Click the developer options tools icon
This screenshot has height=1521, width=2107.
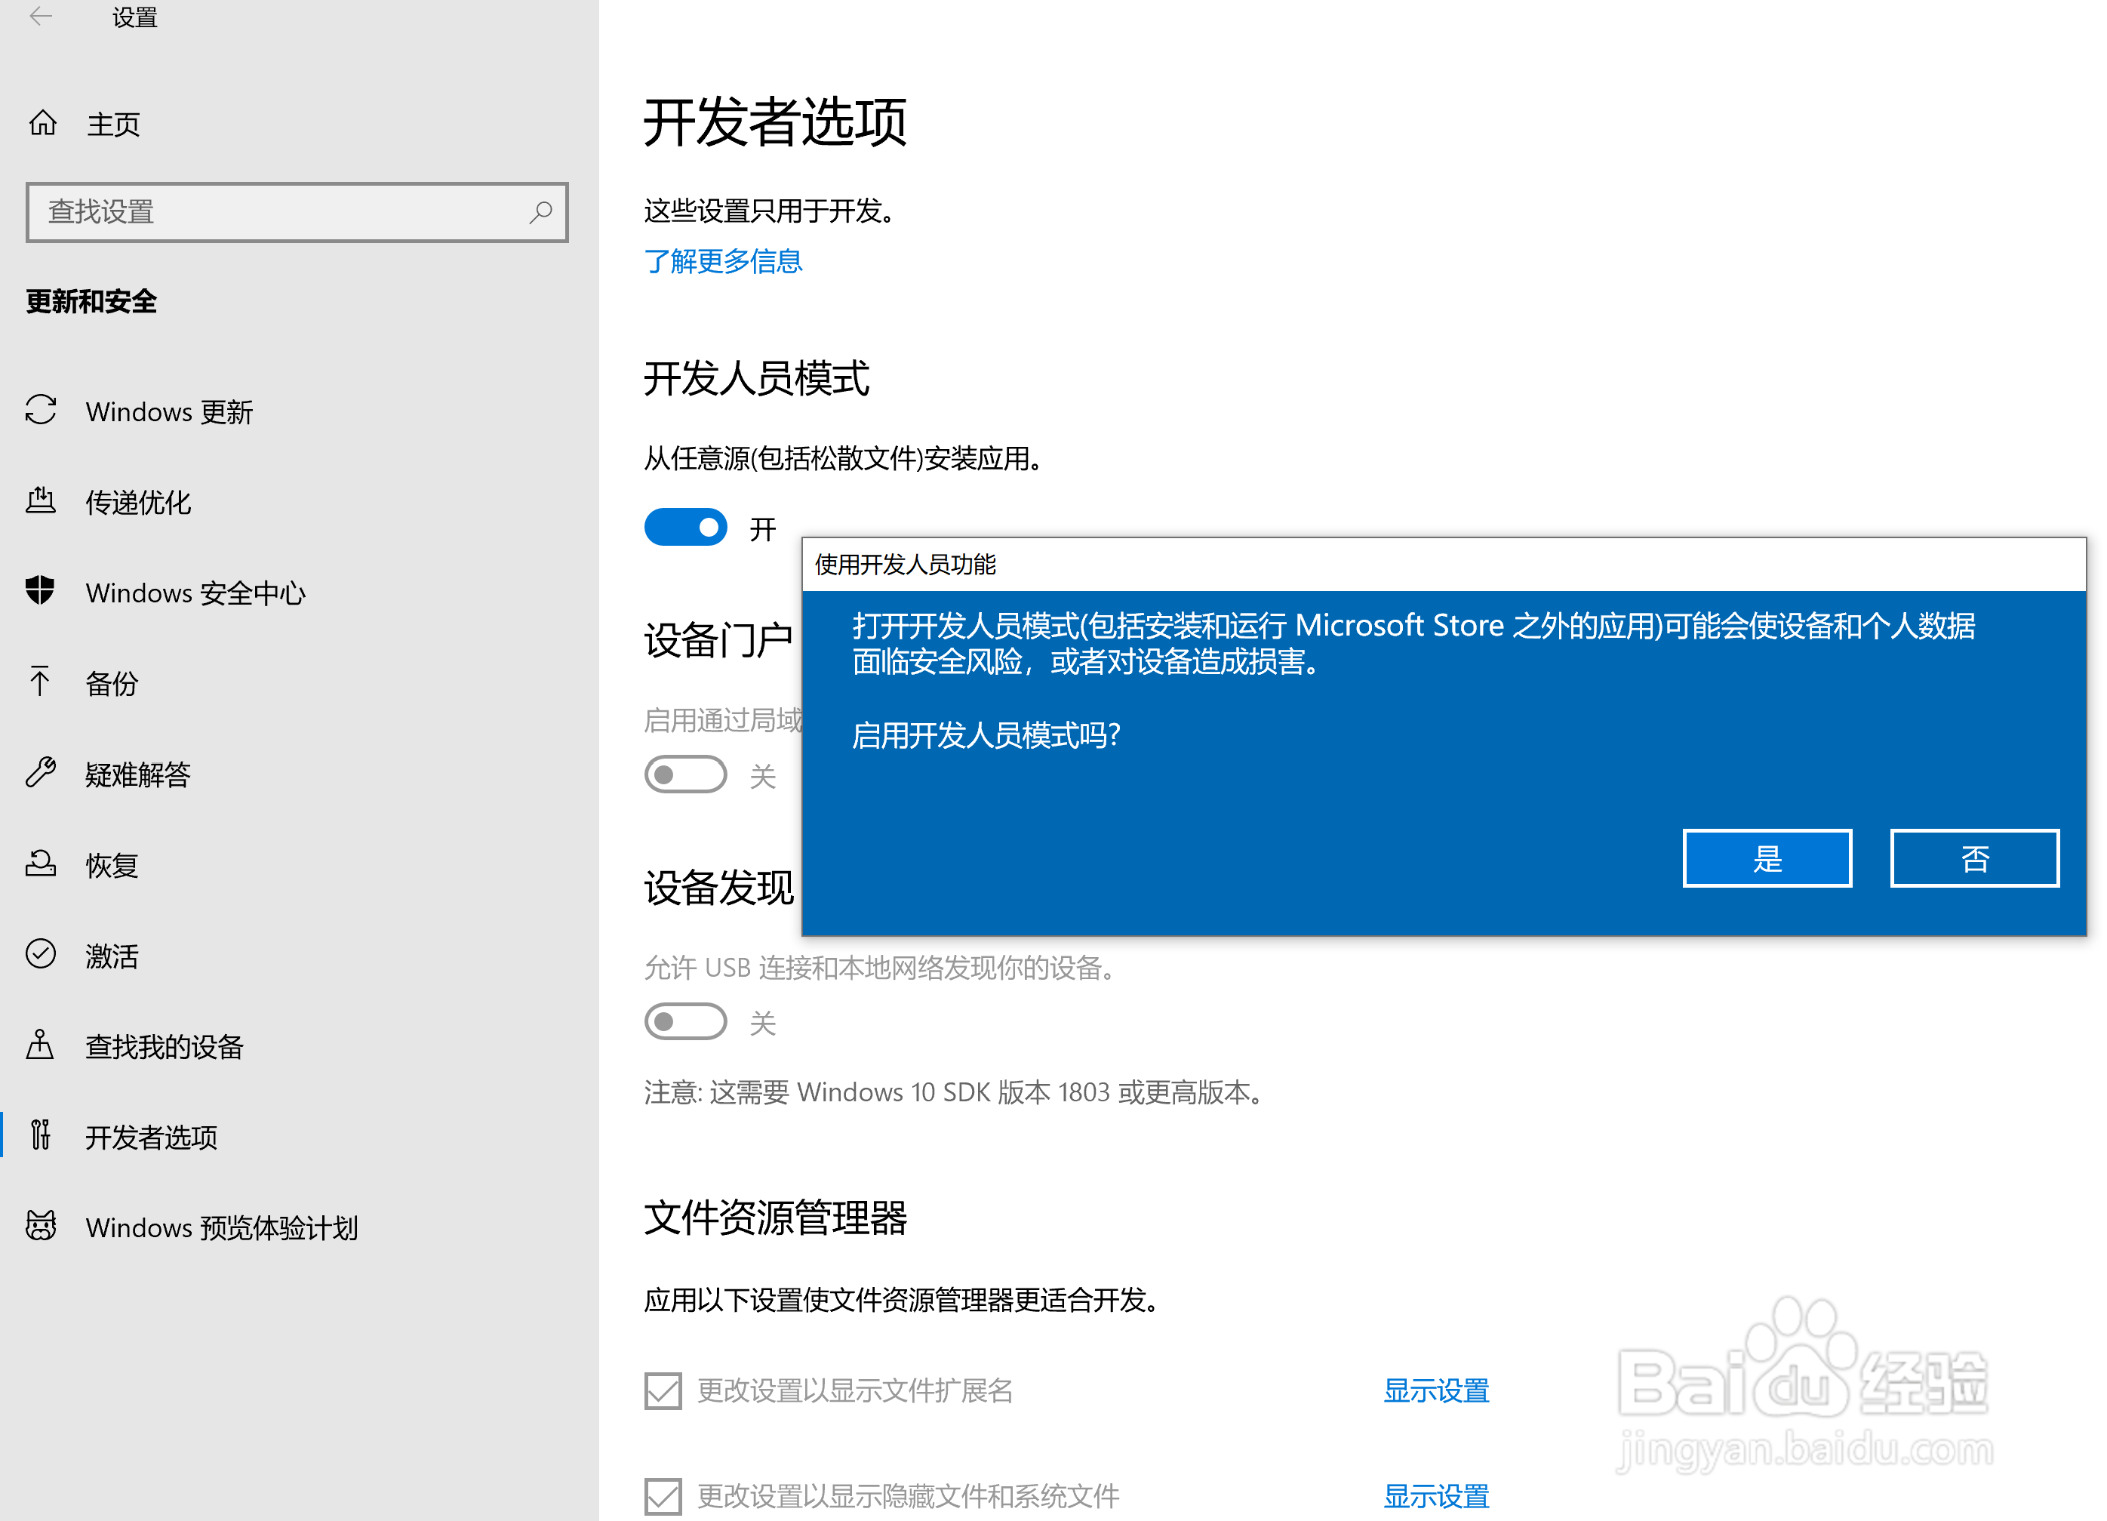pyautogui.click(x=40, y=1135)
